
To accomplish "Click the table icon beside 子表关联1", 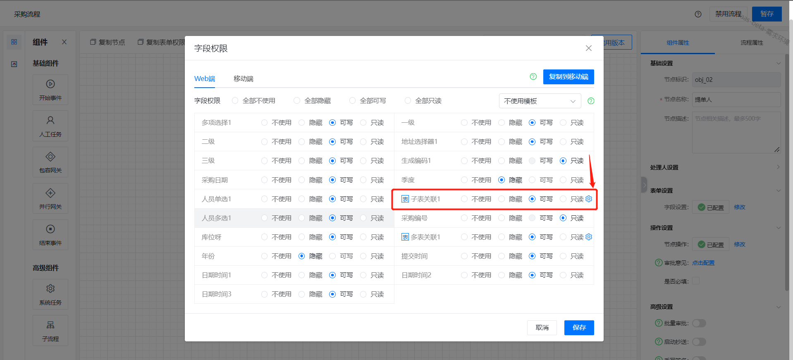I will tap(405, 199).
